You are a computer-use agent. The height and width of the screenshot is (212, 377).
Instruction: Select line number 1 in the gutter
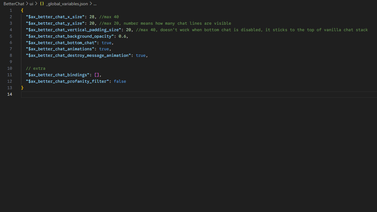(11, 10)
